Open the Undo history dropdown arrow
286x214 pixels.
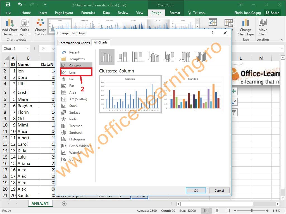(25, 4)
